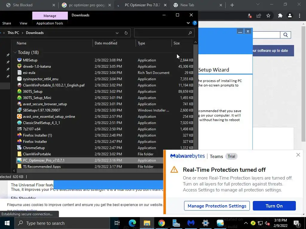This screenshot has height=229, width=306.
Task: Click the 360TS_Setup_Mini file icon
Action: (19, 98)
